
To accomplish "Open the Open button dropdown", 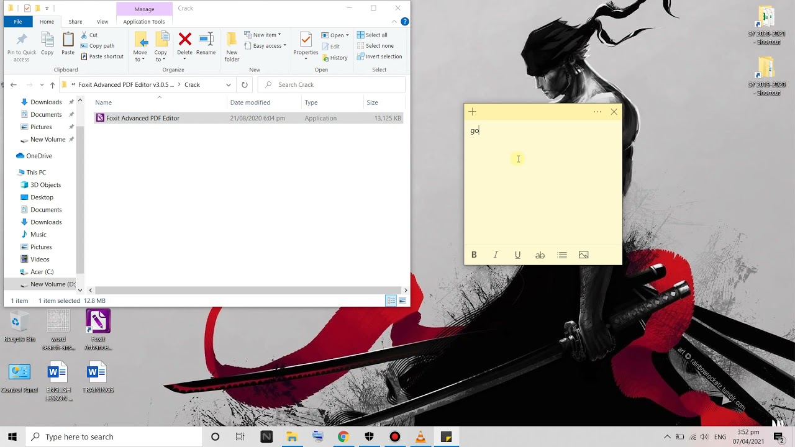I will point(347,35).
